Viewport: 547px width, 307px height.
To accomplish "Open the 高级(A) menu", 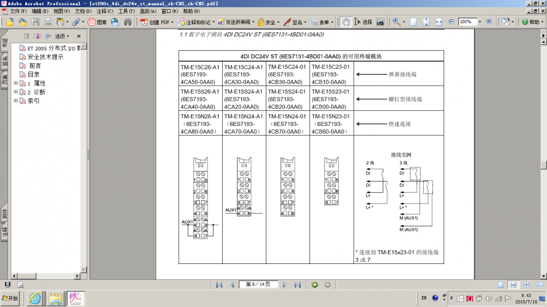I will [x=148, y=11].
